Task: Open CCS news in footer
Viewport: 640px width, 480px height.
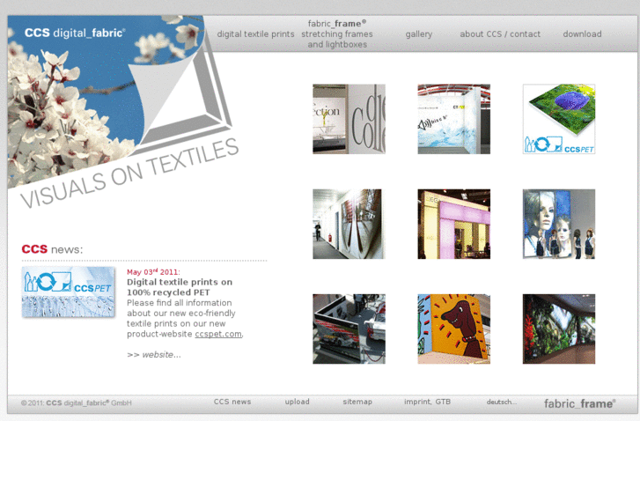Action: 232,402
